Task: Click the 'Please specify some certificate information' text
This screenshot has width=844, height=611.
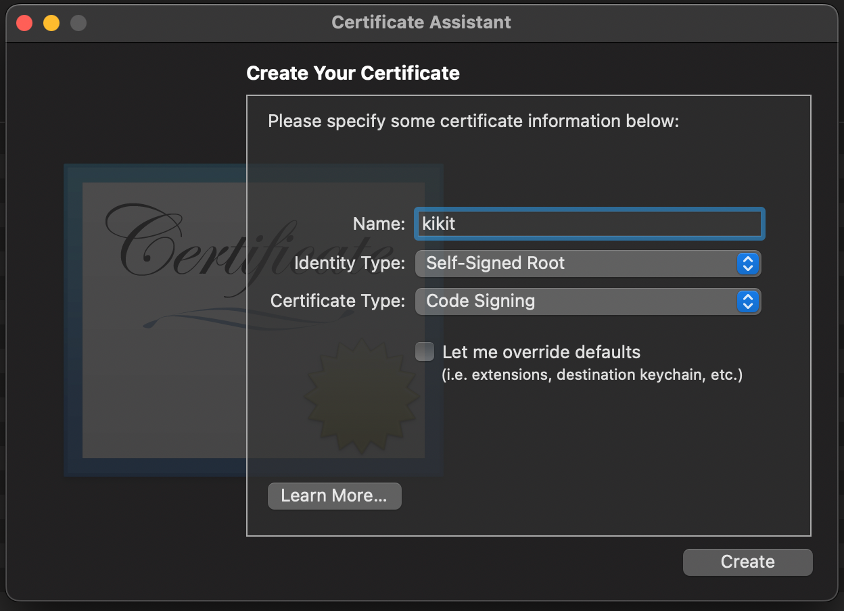Action: coord(473,122)
